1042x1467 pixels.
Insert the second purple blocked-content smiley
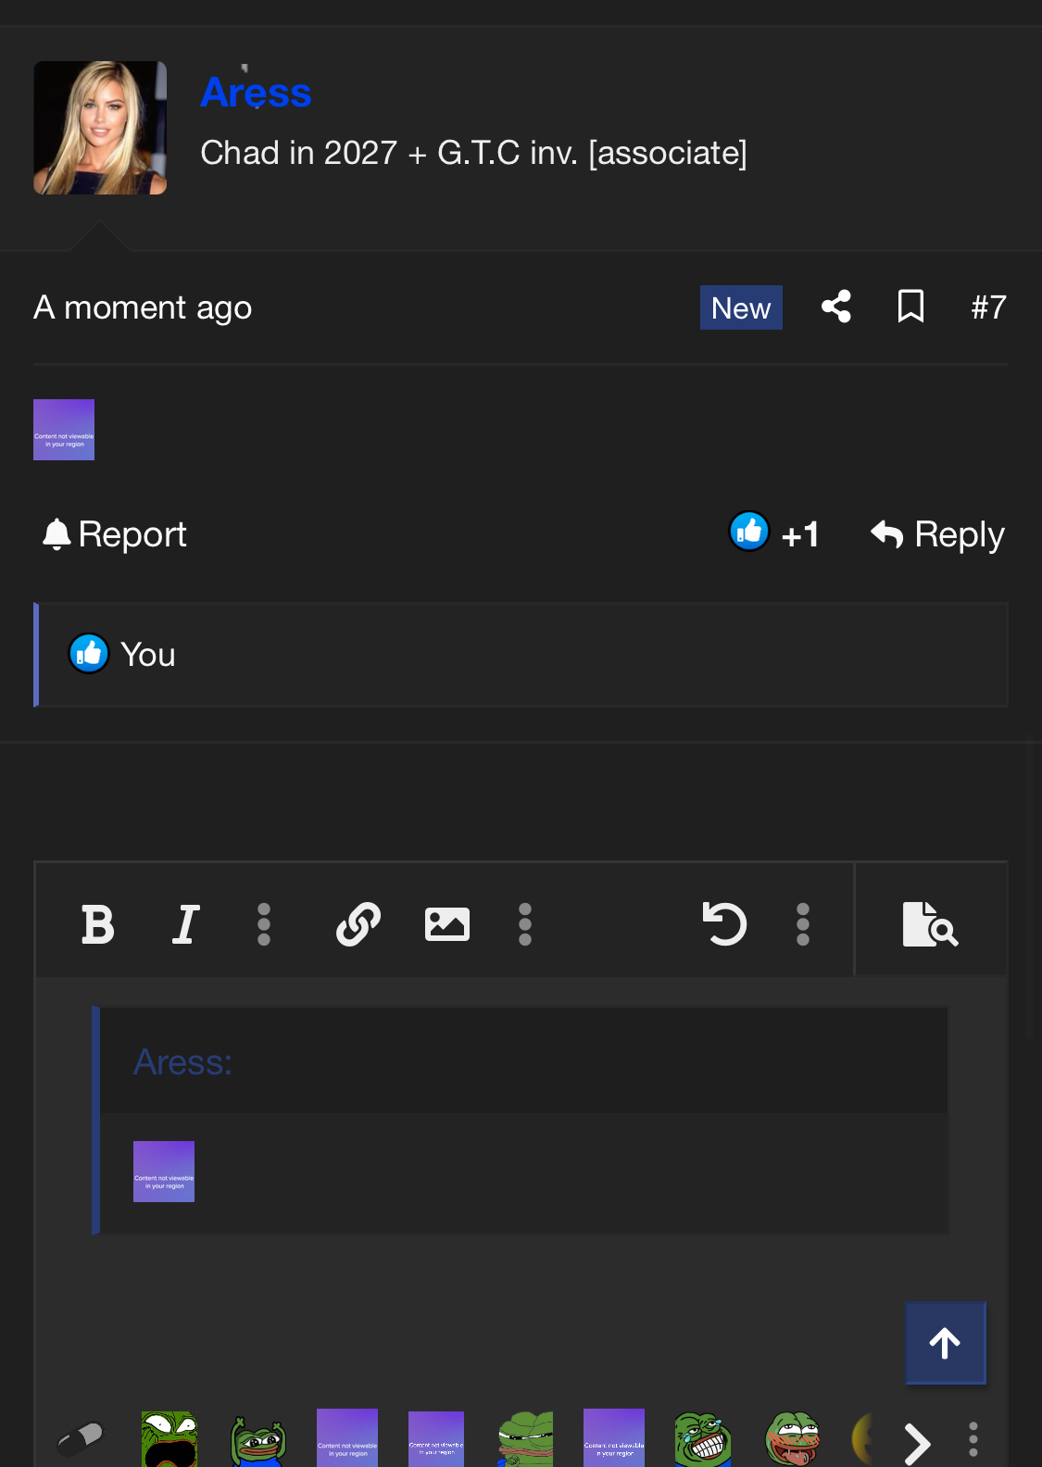coord(436,1439)
